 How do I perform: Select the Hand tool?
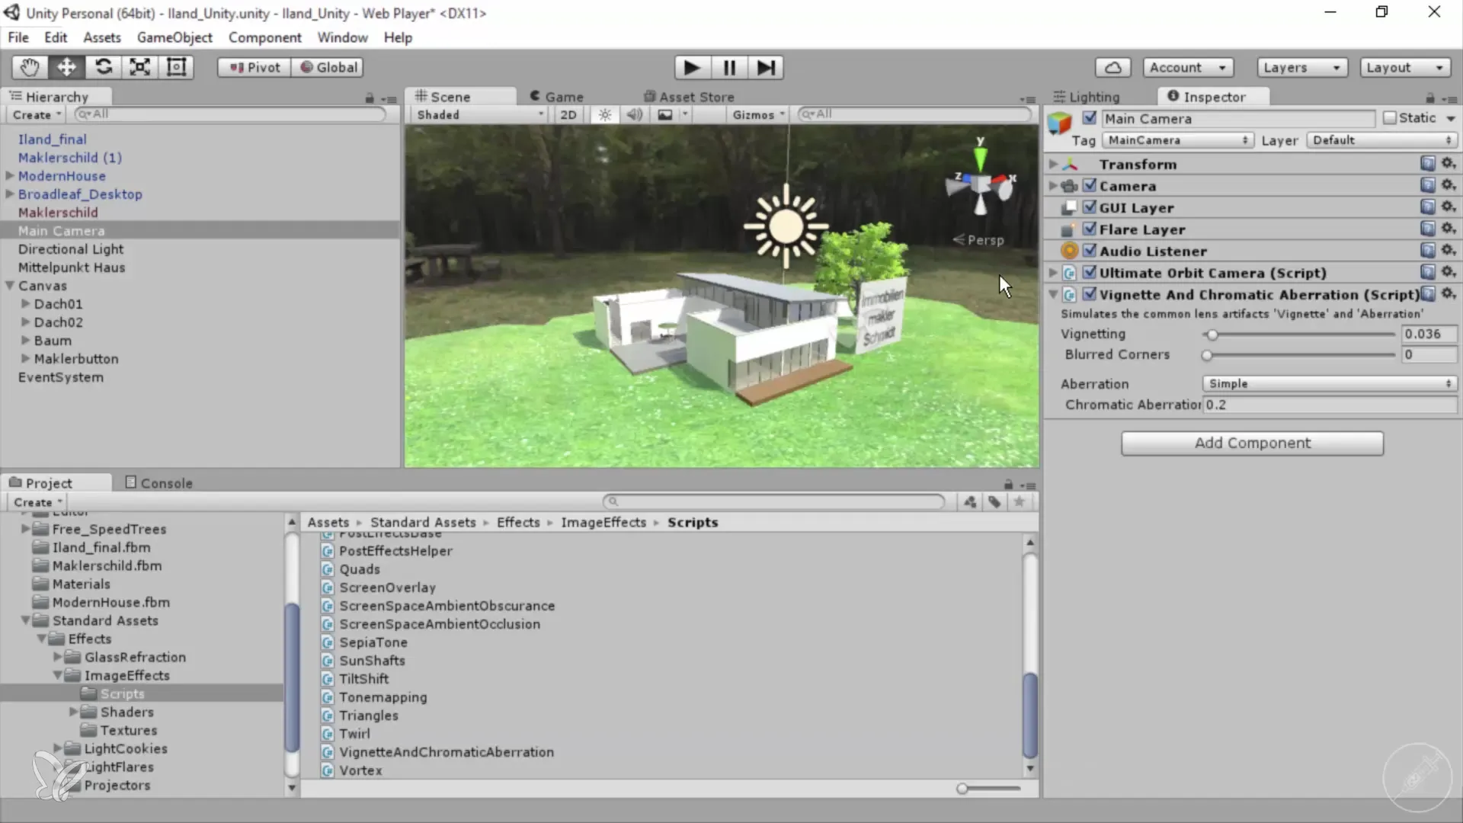(30, 67)
